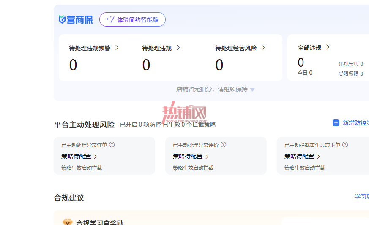Viewport: 369px width, 225px height.
Task: Click the diamond icon beside 合规学习拿奖励
Action: 68,222
